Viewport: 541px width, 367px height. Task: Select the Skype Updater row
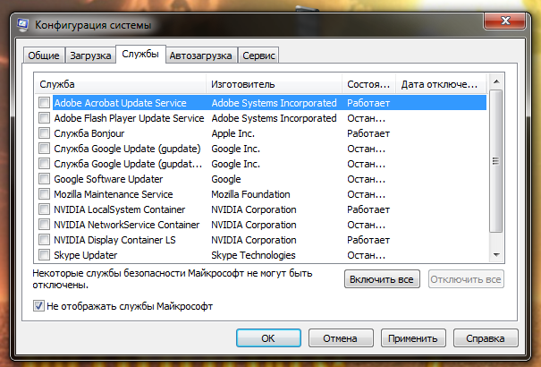point(260,255)
